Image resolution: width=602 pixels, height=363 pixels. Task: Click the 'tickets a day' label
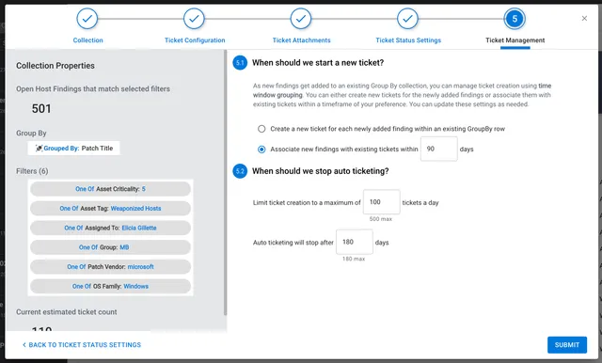point(420,202)
